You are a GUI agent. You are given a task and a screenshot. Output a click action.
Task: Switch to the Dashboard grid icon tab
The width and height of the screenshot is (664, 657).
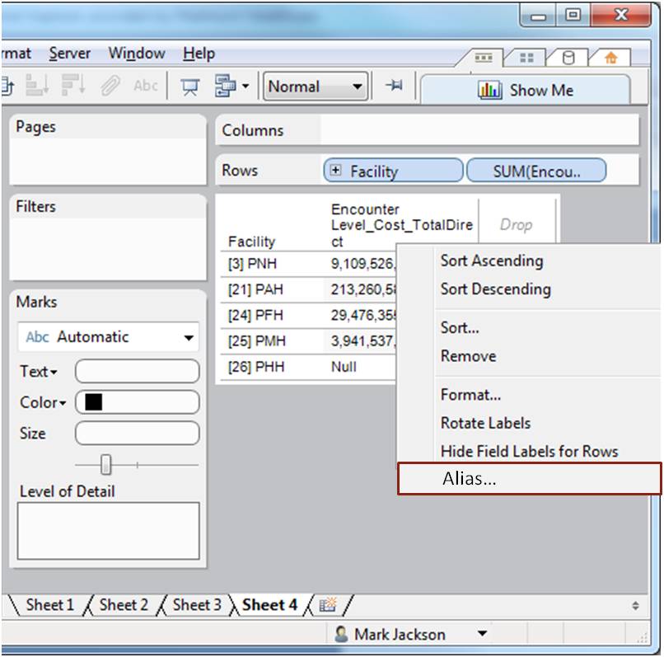pos(526,59)
